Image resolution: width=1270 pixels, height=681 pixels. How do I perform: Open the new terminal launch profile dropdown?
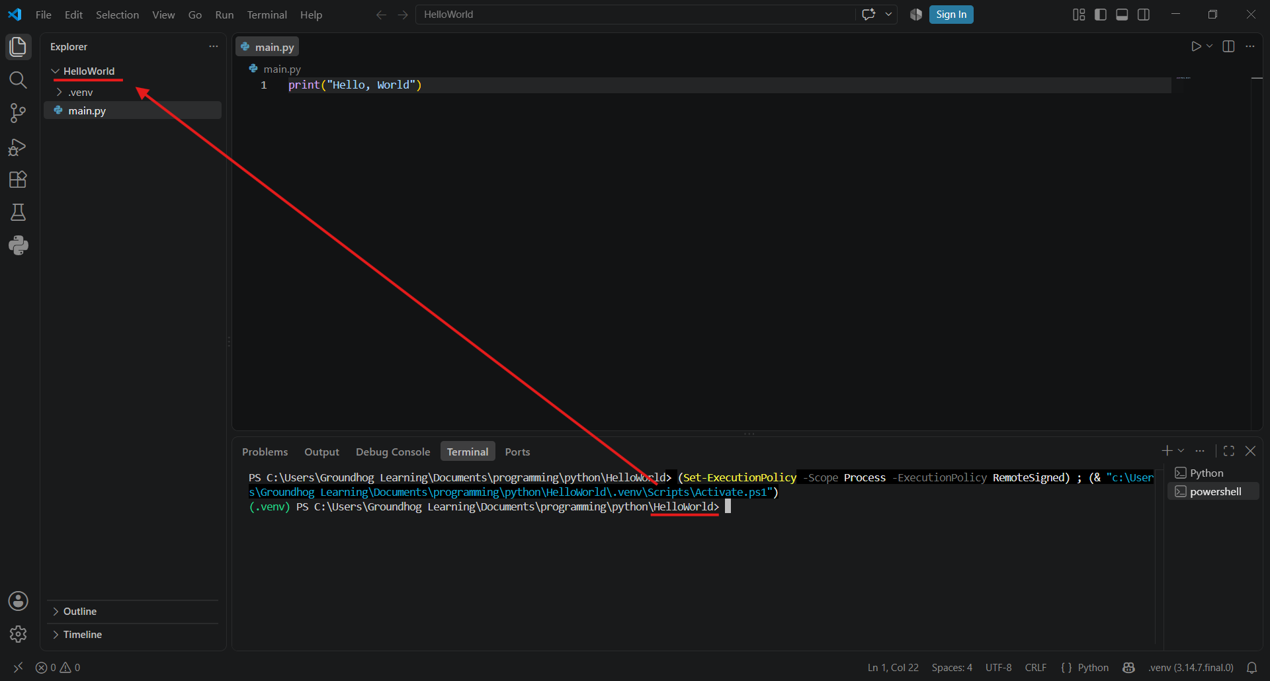click(1181, 451)
